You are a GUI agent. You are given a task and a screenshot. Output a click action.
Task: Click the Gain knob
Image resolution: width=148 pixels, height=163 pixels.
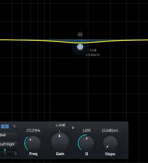tap(60, 142)
